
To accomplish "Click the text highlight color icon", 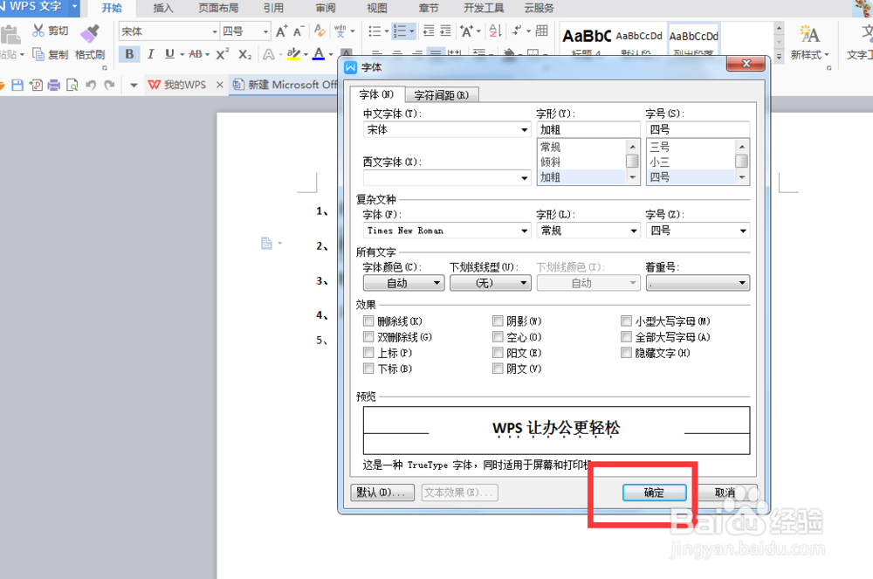I will click(x=294, y=54).
